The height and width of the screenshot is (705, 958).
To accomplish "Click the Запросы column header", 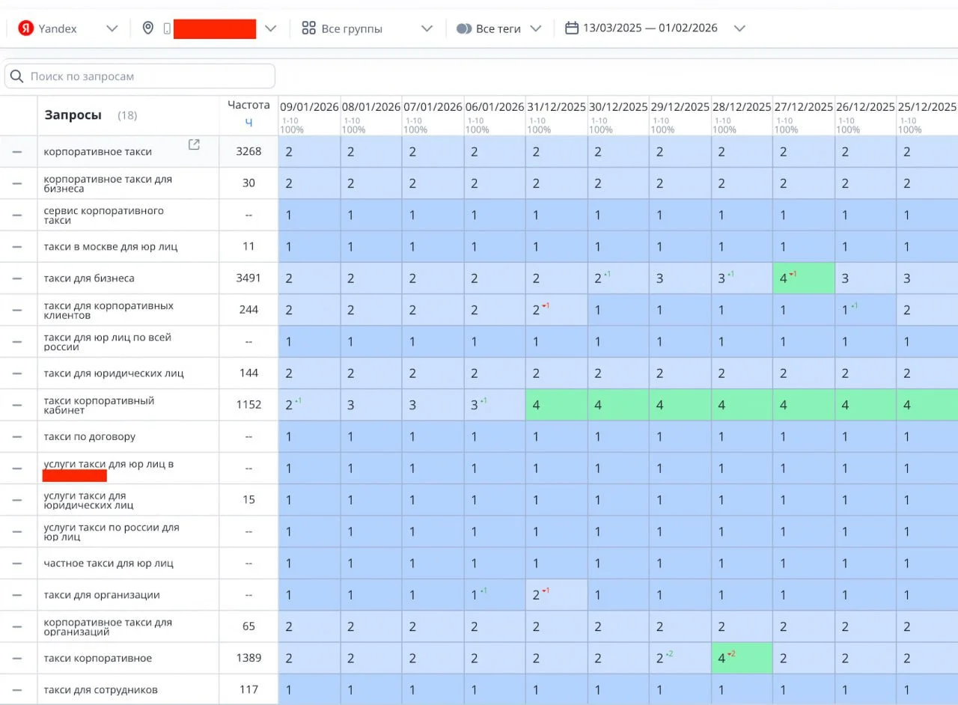I will (73, 115).
